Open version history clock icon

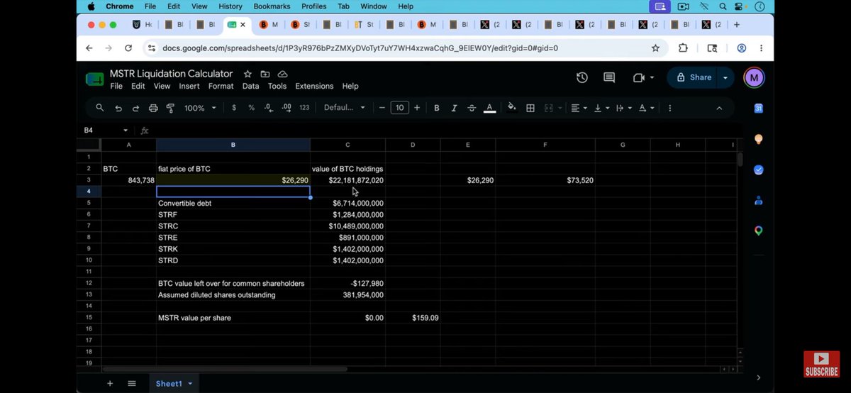(x=582, y=77)
